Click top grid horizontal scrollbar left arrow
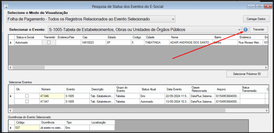Image resolution: width=274 pixels, height=133 pixels. click(x=10, y=67)
